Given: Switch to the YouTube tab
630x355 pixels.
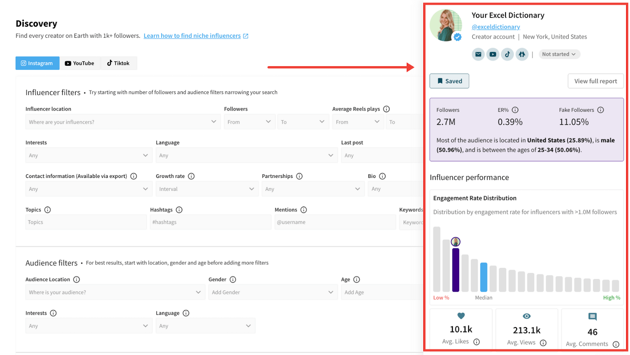Looking at the screenshot, I should (80, 63).
